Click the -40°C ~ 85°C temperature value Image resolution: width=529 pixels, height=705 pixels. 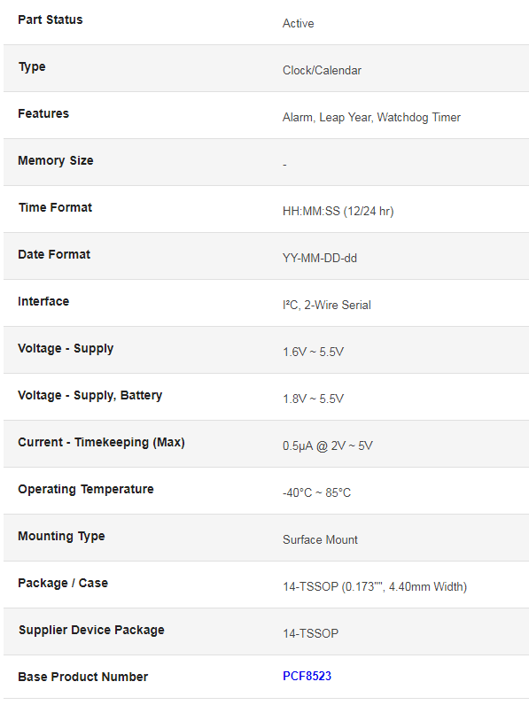click(316, 492)
